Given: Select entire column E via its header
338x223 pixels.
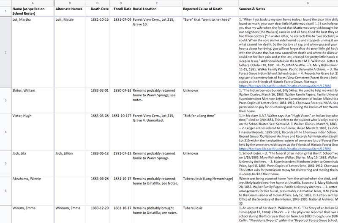Looking at the screenshot, I should coord(156,3).
